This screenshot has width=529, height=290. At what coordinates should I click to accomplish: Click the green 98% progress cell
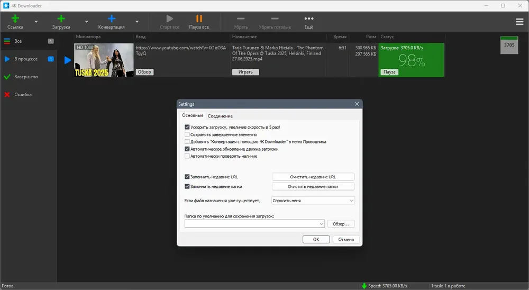coord(412,60)
